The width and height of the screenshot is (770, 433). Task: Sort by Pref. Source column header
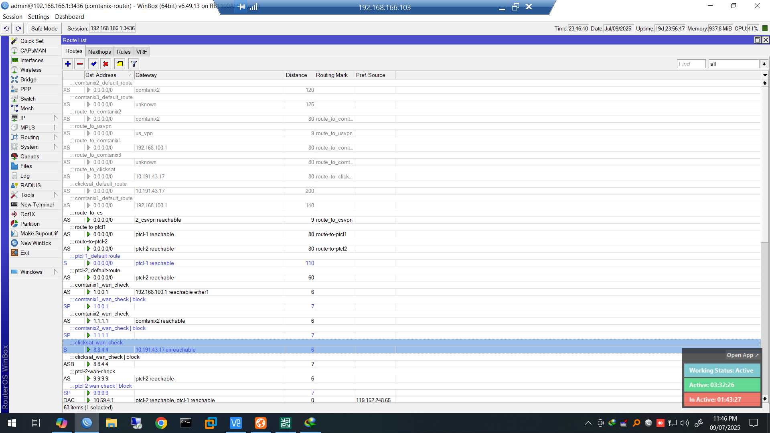tap(375, 75)
